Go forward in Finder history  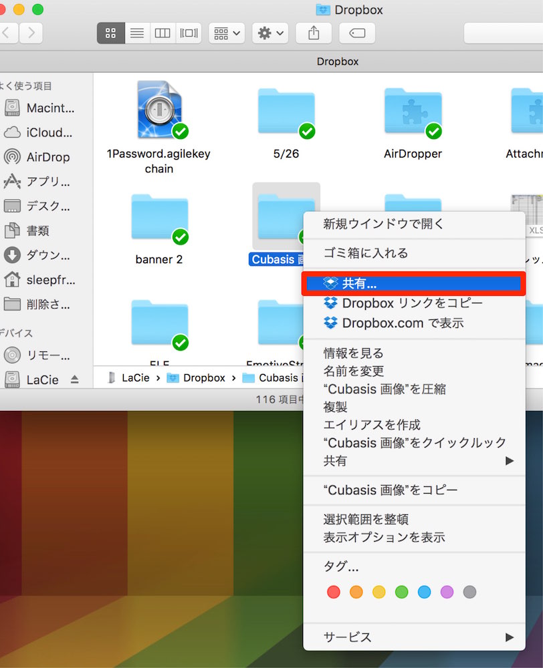pyautogui.click(x=31, y=33)
